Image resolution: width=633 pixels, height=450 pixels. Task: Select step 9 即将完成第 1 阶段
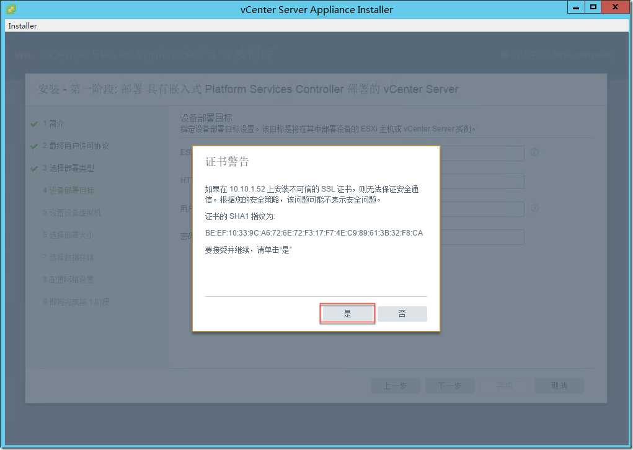click(76, 302)
